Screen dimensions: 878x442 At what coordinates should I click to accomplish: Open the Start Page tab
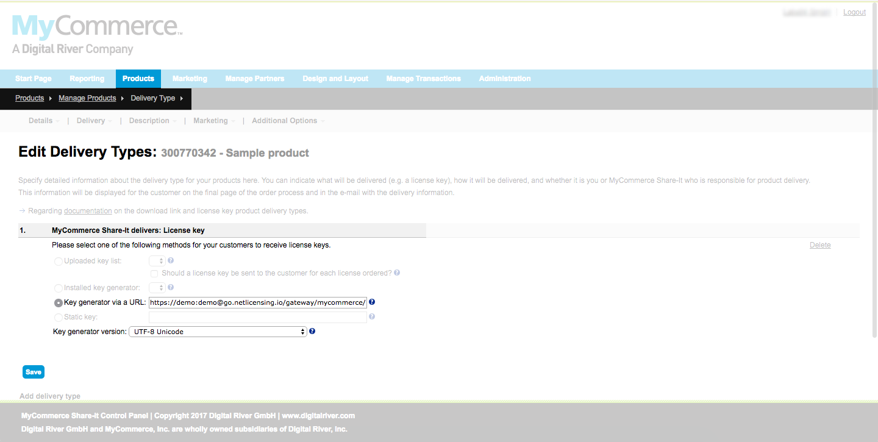pos(34,79)
